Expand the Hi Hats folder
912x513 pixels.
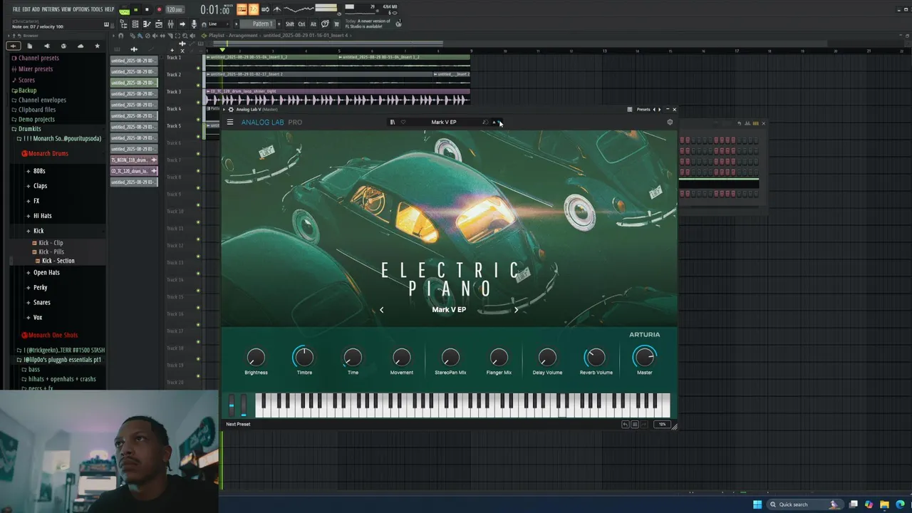(42, 216)
